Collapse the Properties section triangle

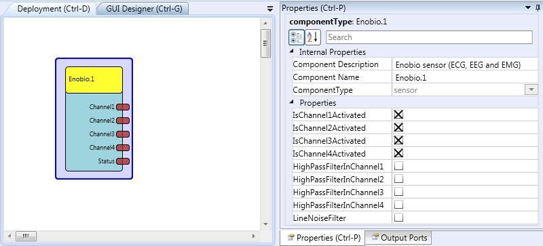(292, 102)
